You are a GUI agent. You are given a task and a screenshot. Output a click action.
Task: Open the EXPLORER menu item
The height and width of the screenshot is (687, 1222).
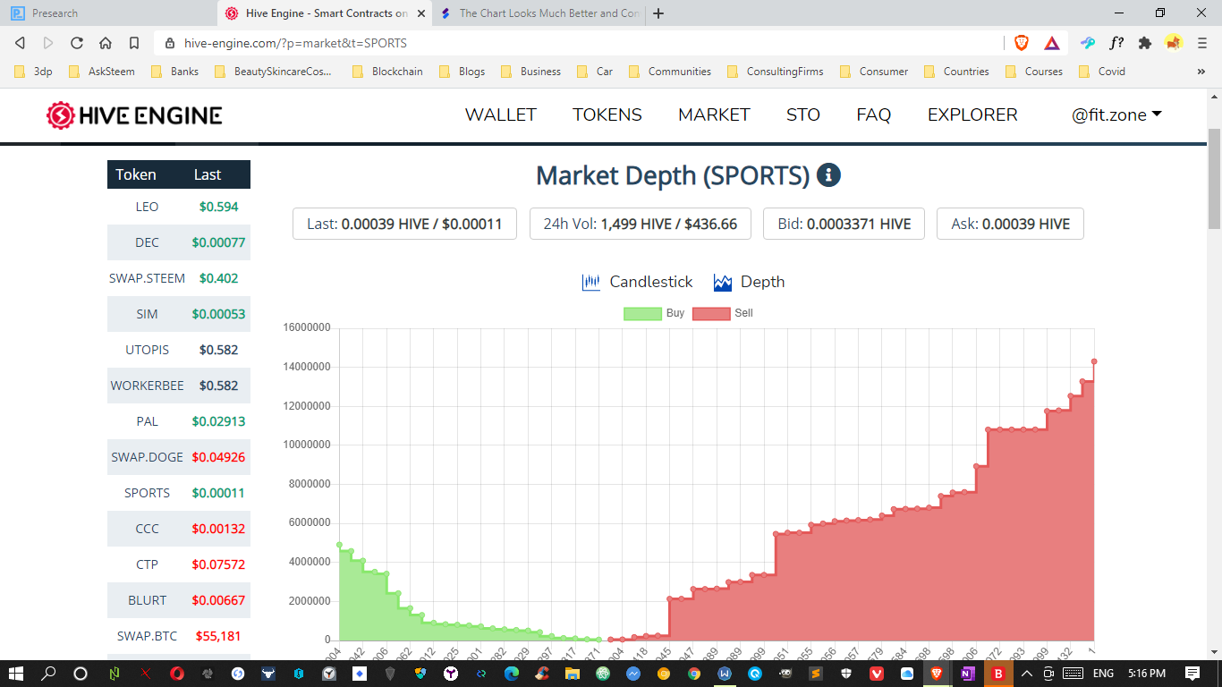click(x=972, y=114)
